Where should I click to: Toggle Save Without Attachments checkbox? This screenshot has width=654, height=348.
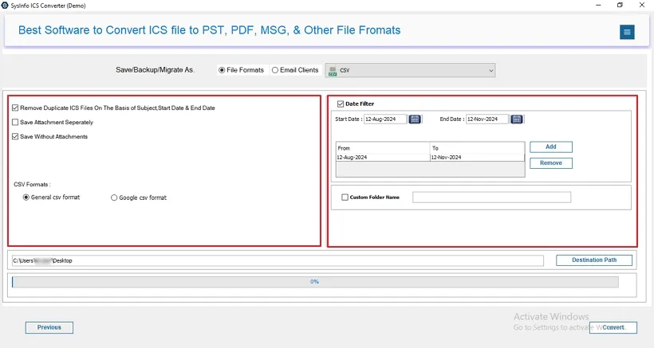point(16,137)
